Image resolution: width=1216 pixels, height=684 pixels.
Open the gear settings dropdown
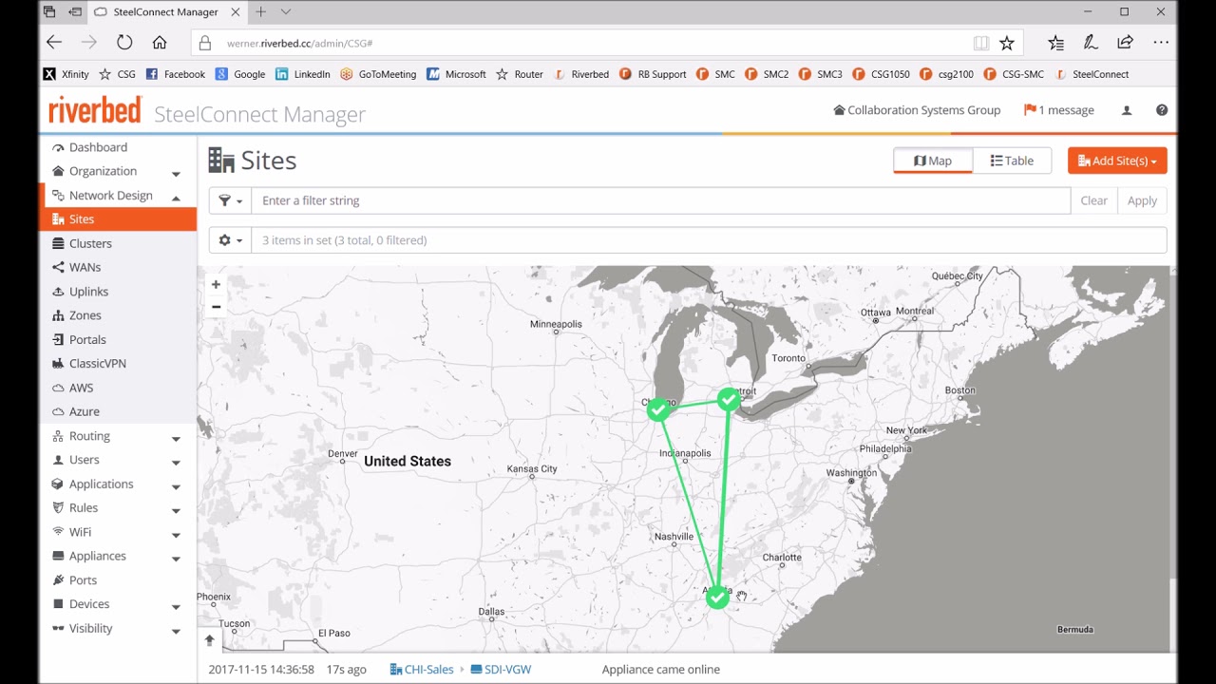[x=230, y=240]
